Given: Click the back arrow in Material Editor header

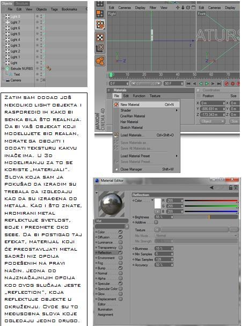Looking at the screenshot, I should (x=211, y=188).
